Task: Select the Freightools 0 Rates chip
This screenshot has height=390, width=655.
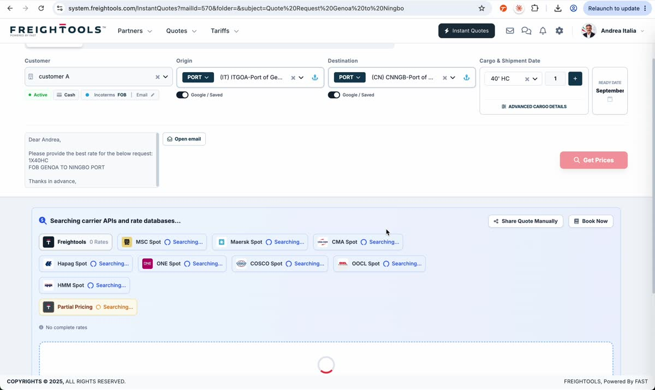Action: [x=75, y=242]
